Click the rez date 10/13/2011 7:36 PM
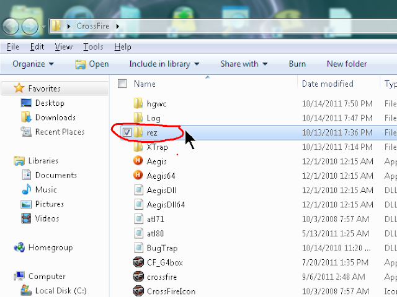 click(337, 132)
